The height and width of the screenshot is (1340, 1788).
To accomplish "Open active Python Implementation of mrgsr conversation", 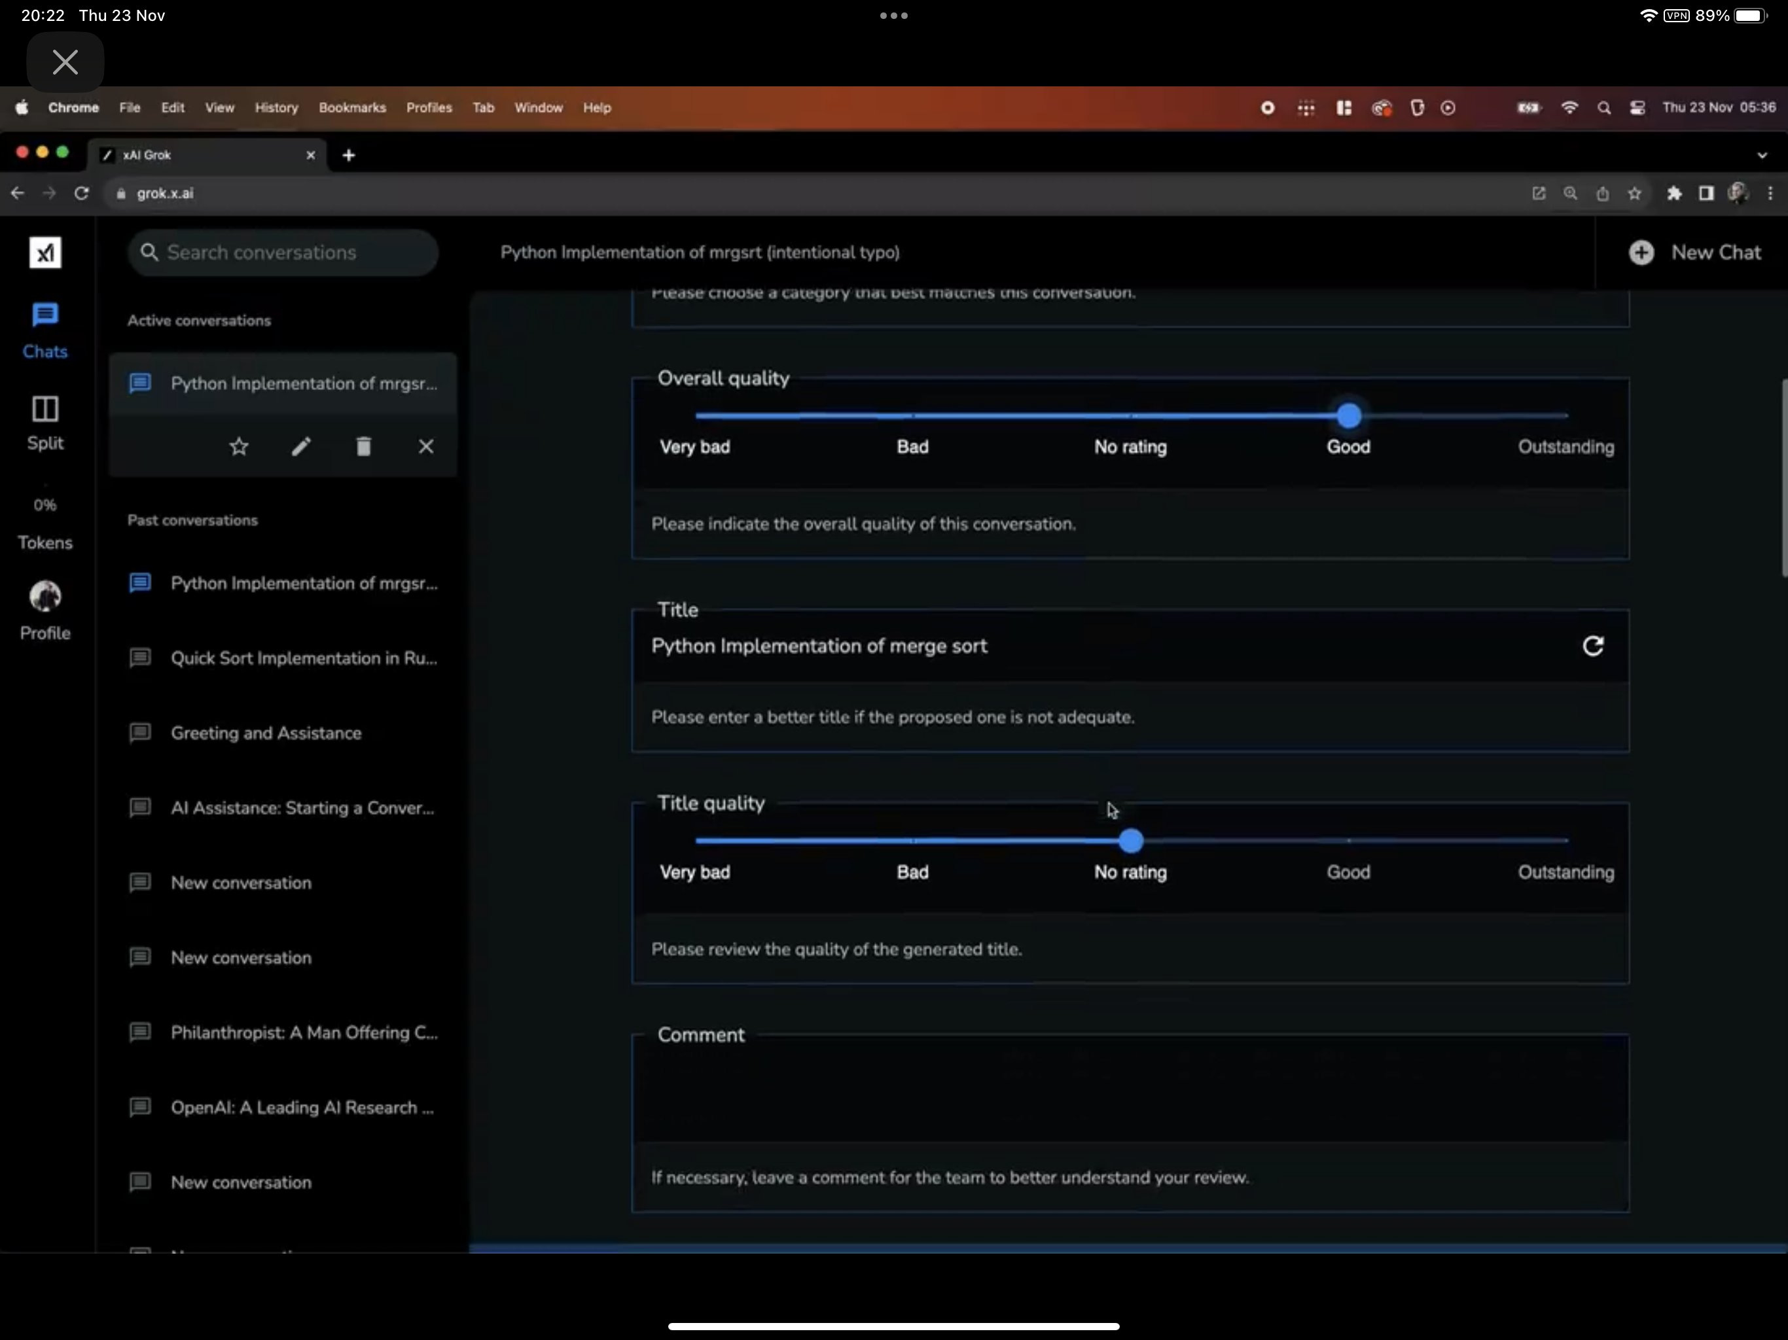I will point(283,383).
